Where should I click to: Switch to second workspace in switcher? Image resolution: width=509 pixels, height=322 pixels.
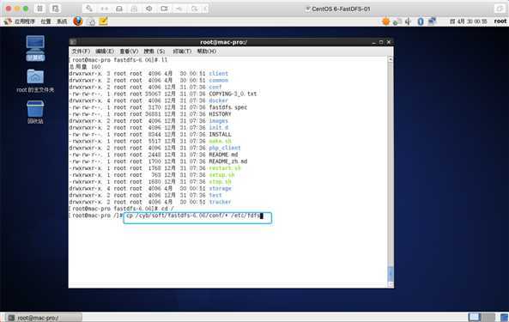pyautogui.click(x=488, y=317)
